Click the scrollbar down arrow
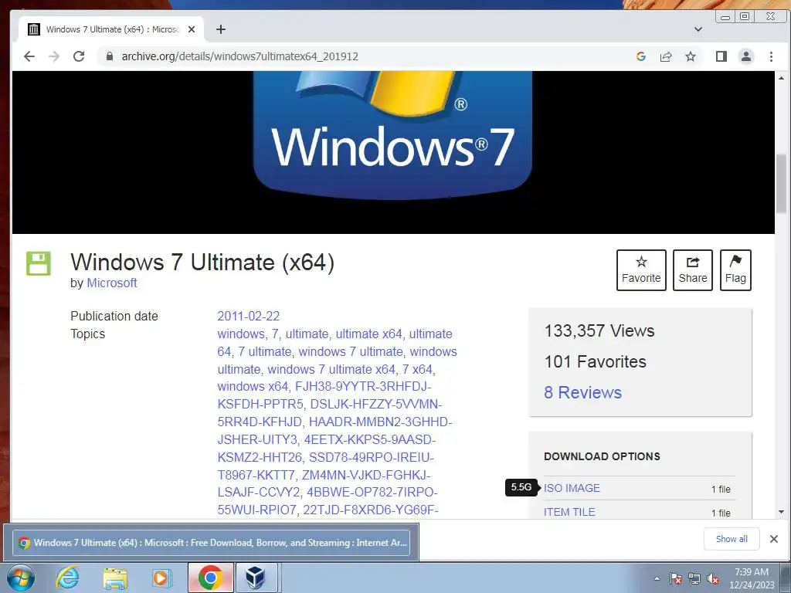Viewport: 791px width, 593px height. click(782, 512)
